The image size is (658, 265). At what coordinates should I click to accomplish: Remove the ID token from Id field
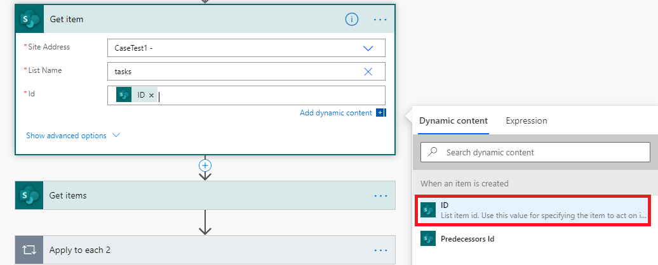pyautogui.click(x=152, y=96)
